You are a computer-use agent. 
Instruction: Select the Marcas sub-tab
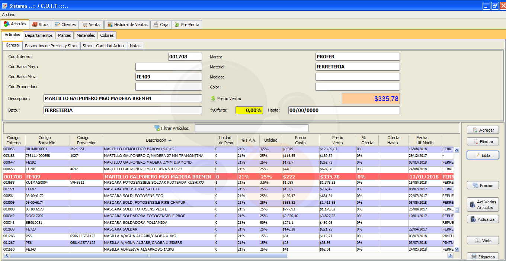click(64, 35)
